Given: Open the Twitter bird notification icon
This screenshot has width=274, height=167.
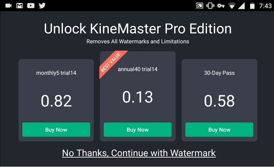Looking at the screenshot, I should [x=42, y=6].
